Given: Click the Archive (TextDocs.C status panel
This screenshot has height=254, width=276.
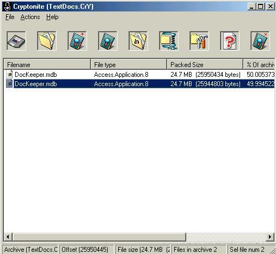Looking at the screenshot, I should (30, 250).
